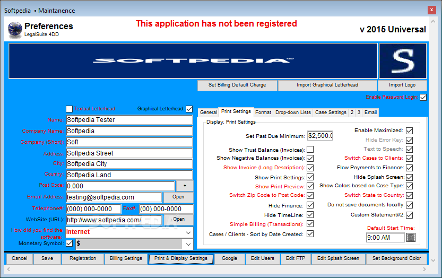Toggle Show Invoice (Long Description) checkbox
The image size is (442, 278).
pos(310,168)
